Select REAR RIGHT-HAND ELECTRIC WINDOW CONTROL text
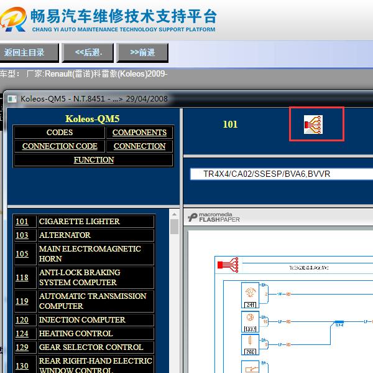This screenshot has height=373, width=373. pyautogui.click(x=95, y=365)
